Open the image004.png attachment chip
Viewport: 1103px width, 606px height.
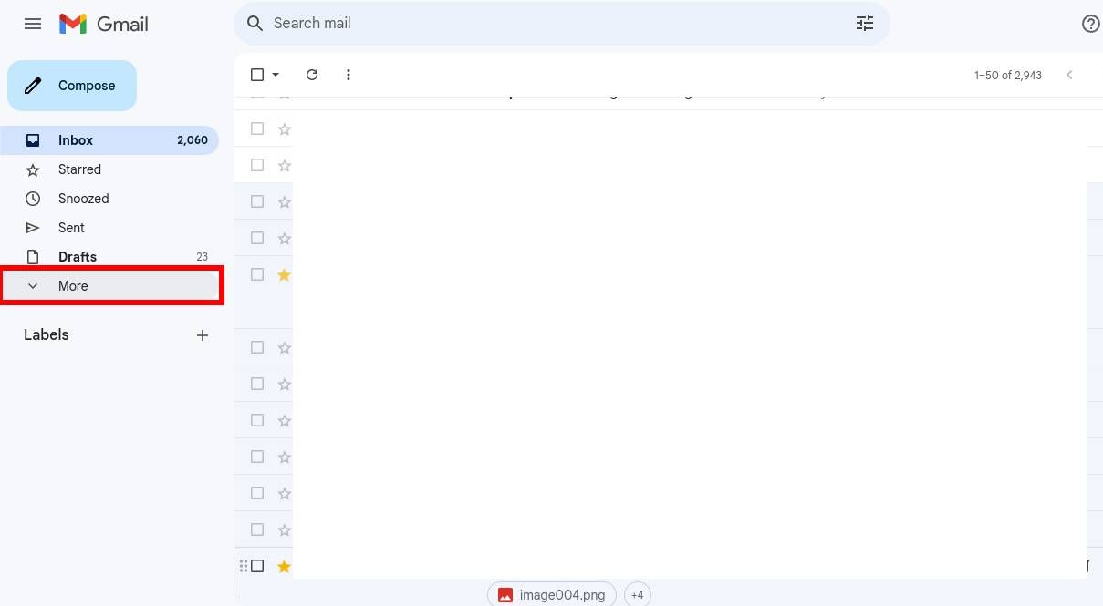[x=551, y=594]
